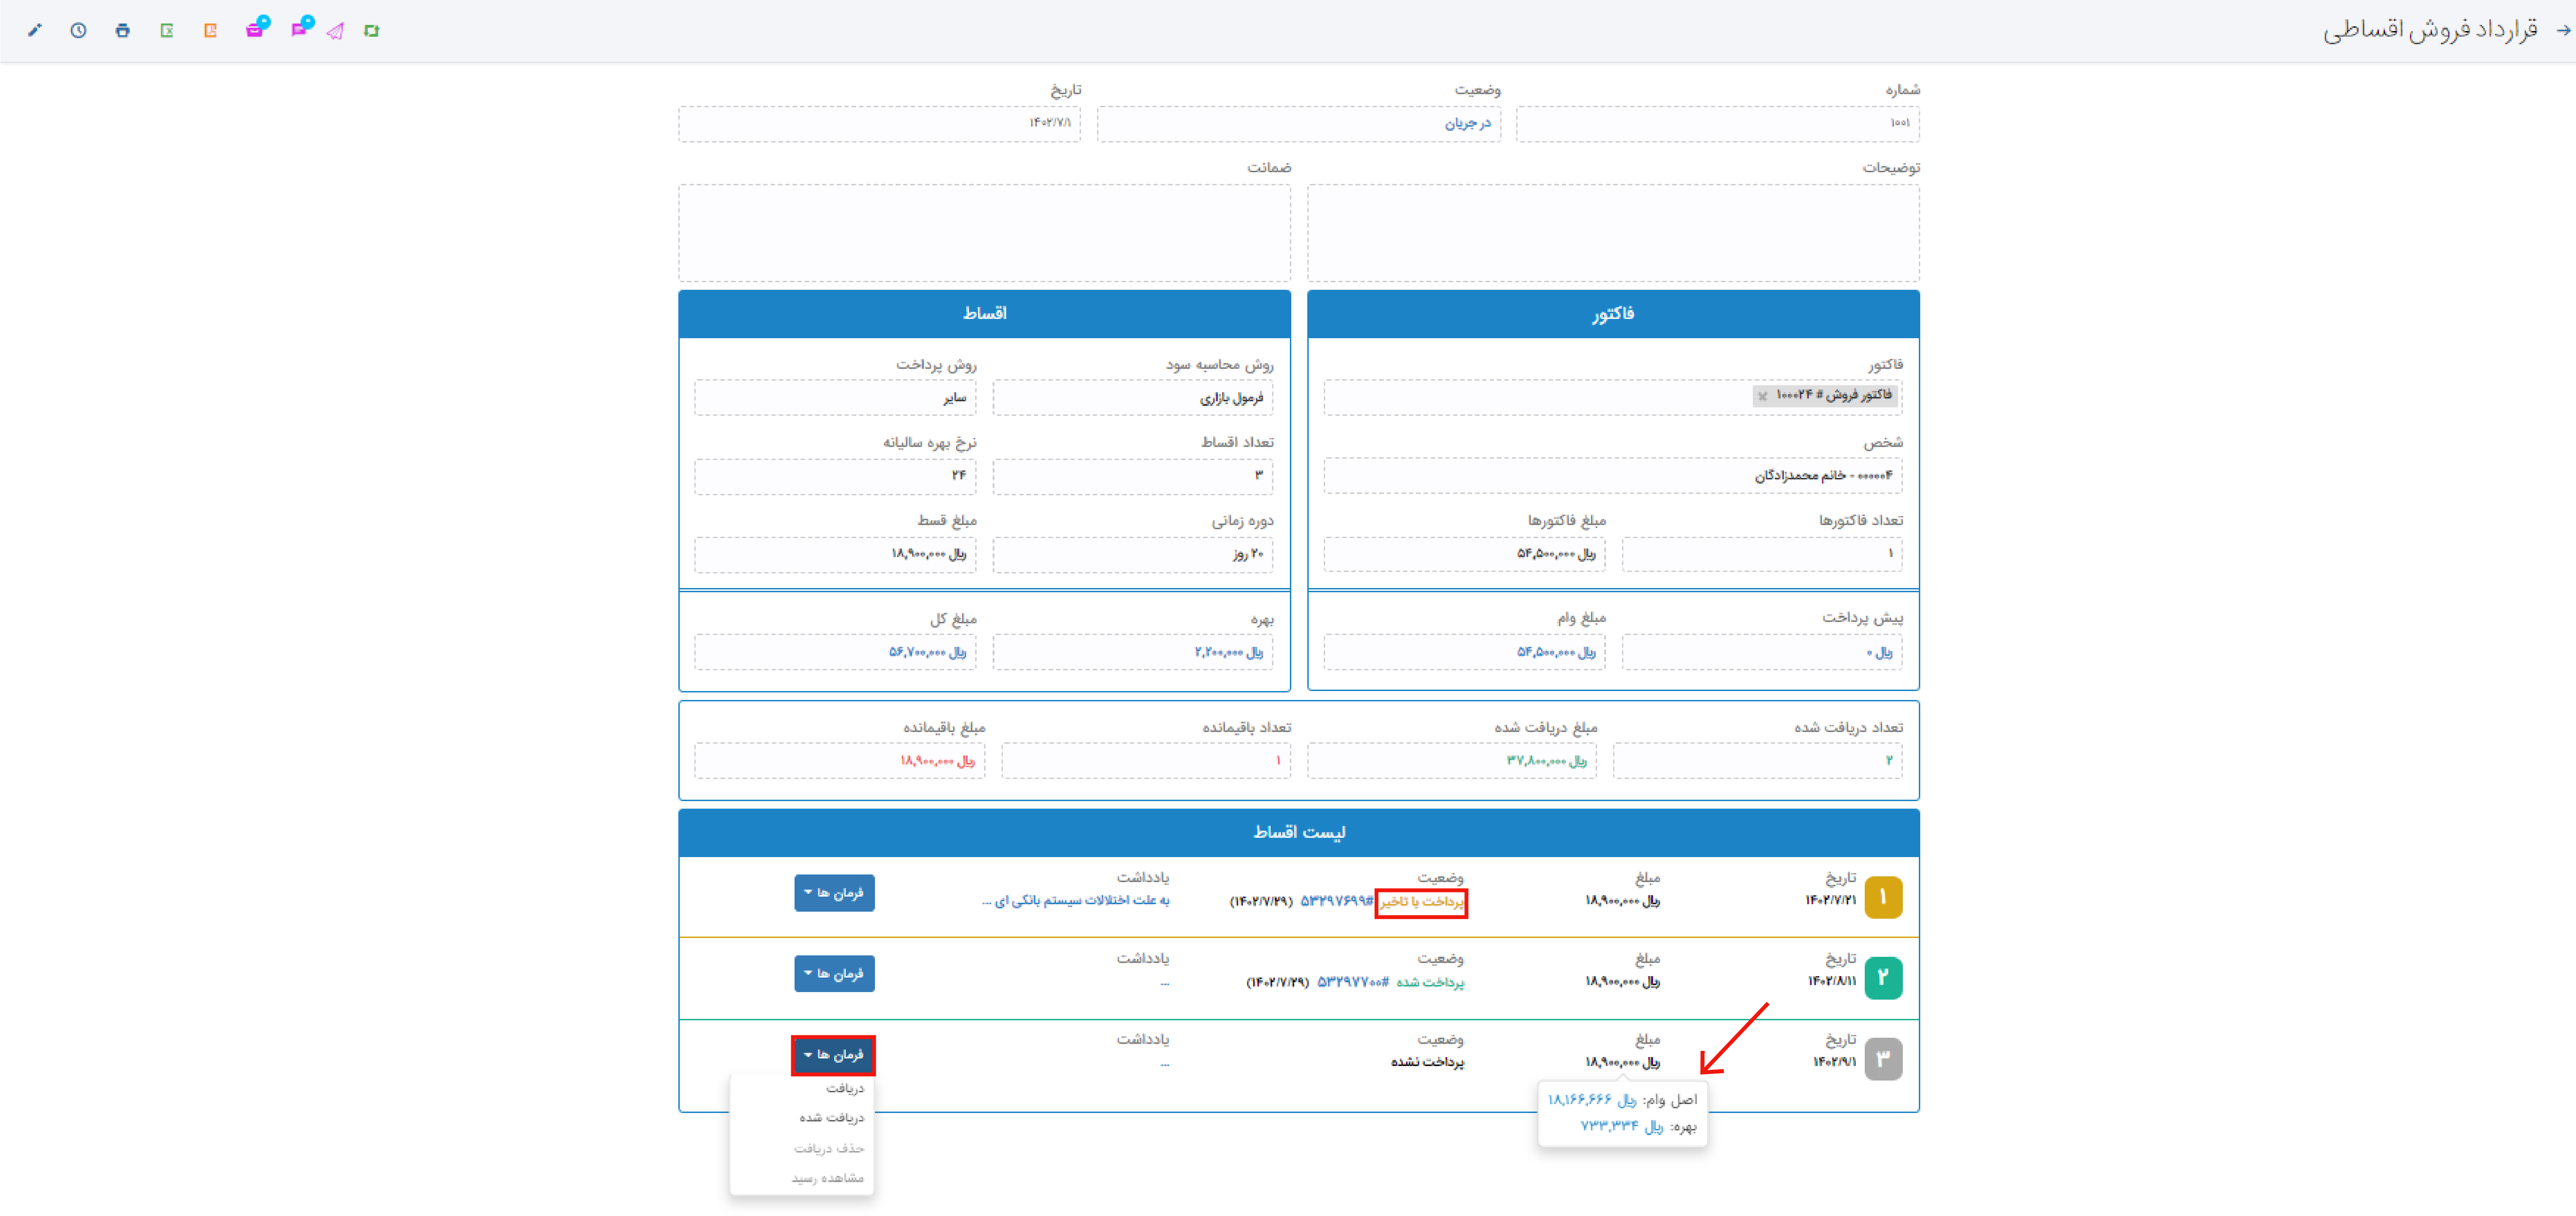Open the magenta archive box icon
The height and width of the screenshot is (1216, 2576).
(256, 28)
